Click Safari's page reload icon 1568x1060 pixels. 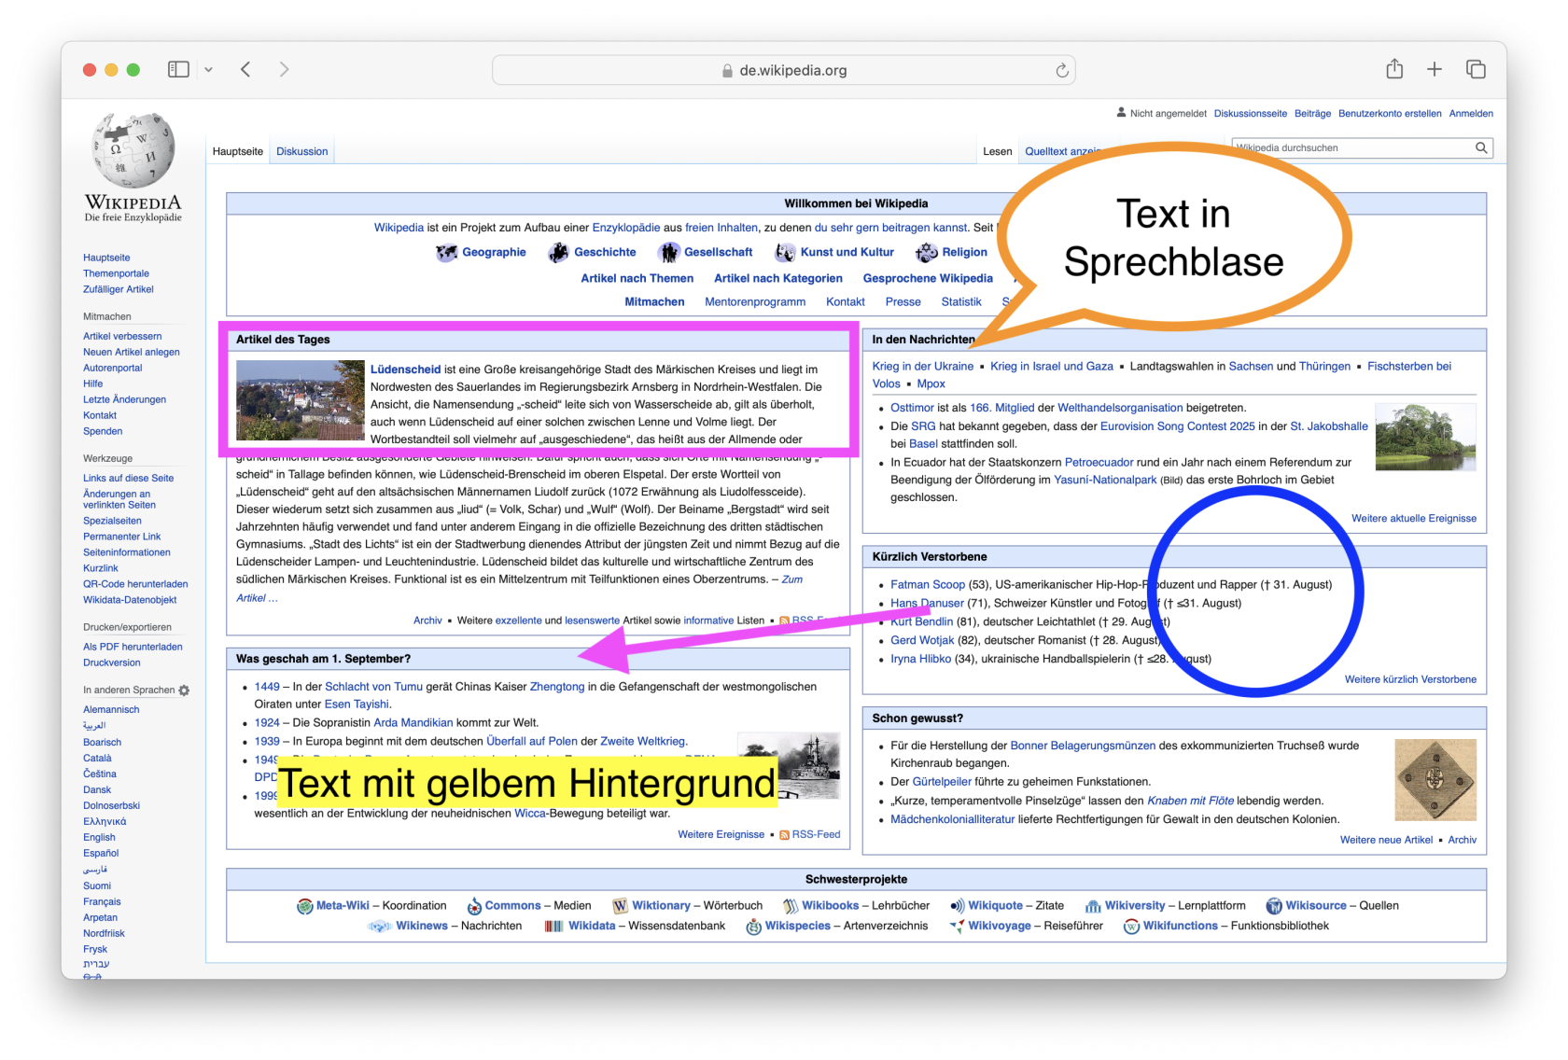click(1062, 69)
